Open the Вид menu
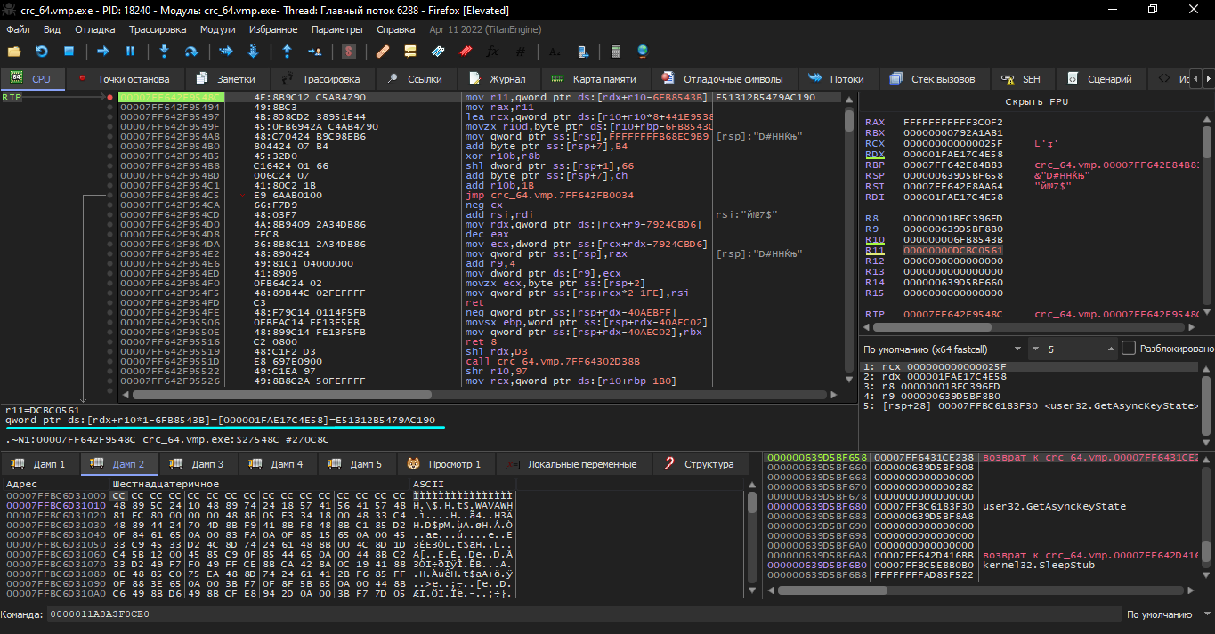 (52, 29)
